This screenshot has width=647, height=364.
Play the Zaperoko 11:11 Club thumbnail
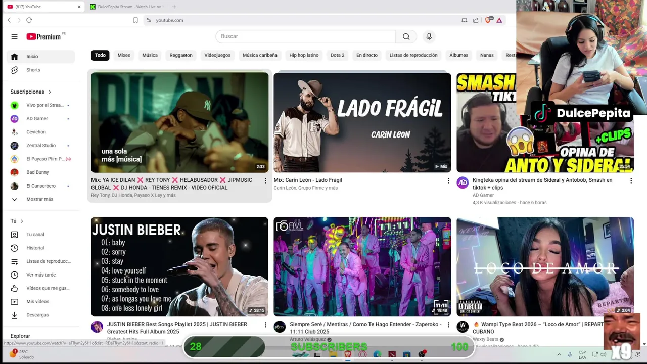coord(362,267)
